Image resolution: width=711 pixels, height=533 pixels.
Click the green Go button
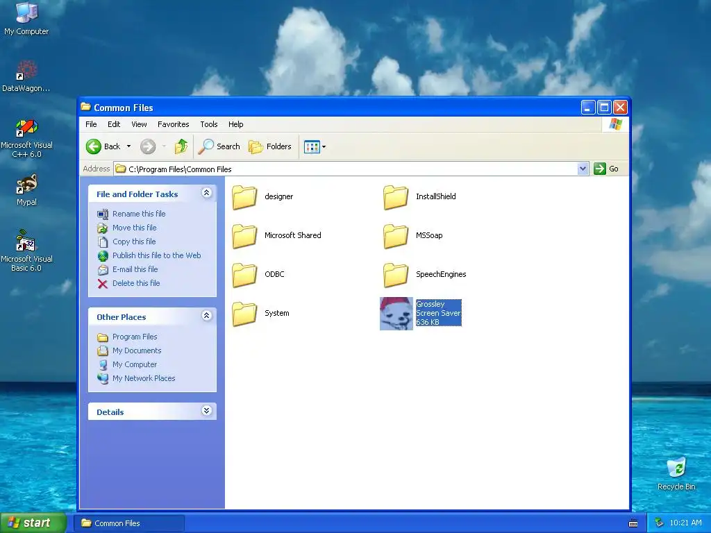[606, 169]
